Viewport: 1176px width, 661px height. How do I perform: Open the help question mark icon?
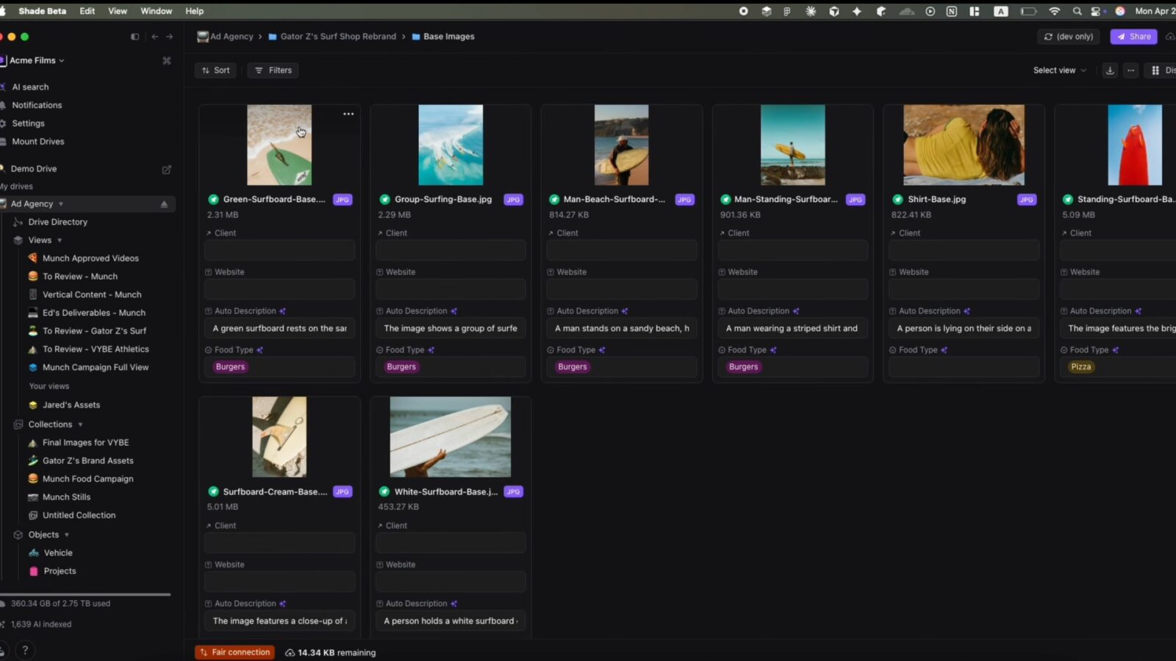point(25,651)
